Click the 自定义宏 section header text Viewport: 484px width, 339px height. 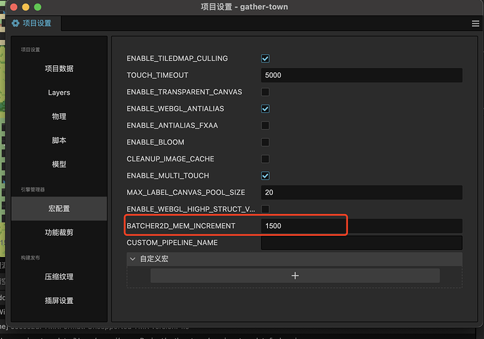click(154, 259)
